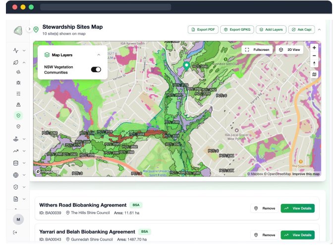Click the Fullscreen map button

257,50
